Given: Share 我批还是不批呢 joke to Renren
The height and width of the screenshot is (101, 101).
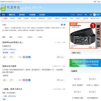Looking at the screenshot, I should pyautogui.click(x=29, y=80).
